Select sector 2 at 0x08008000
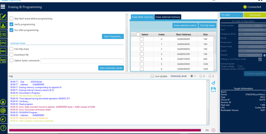 [x=142, y=49]
